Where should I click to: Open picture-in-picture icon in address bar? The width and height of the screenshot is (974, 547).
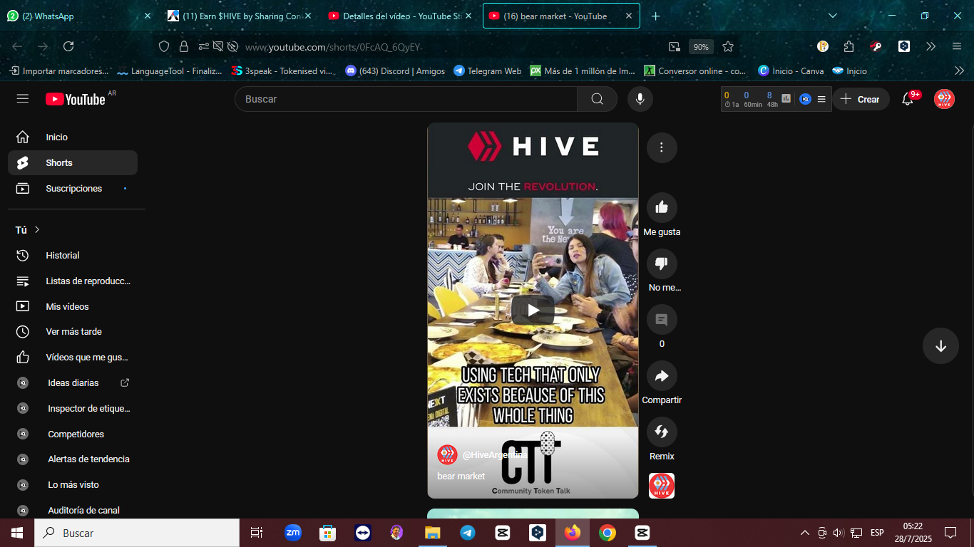[675, 47]
